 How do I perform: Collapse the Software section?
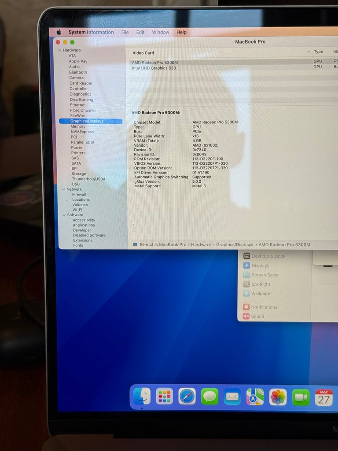(x=64, y=215)
